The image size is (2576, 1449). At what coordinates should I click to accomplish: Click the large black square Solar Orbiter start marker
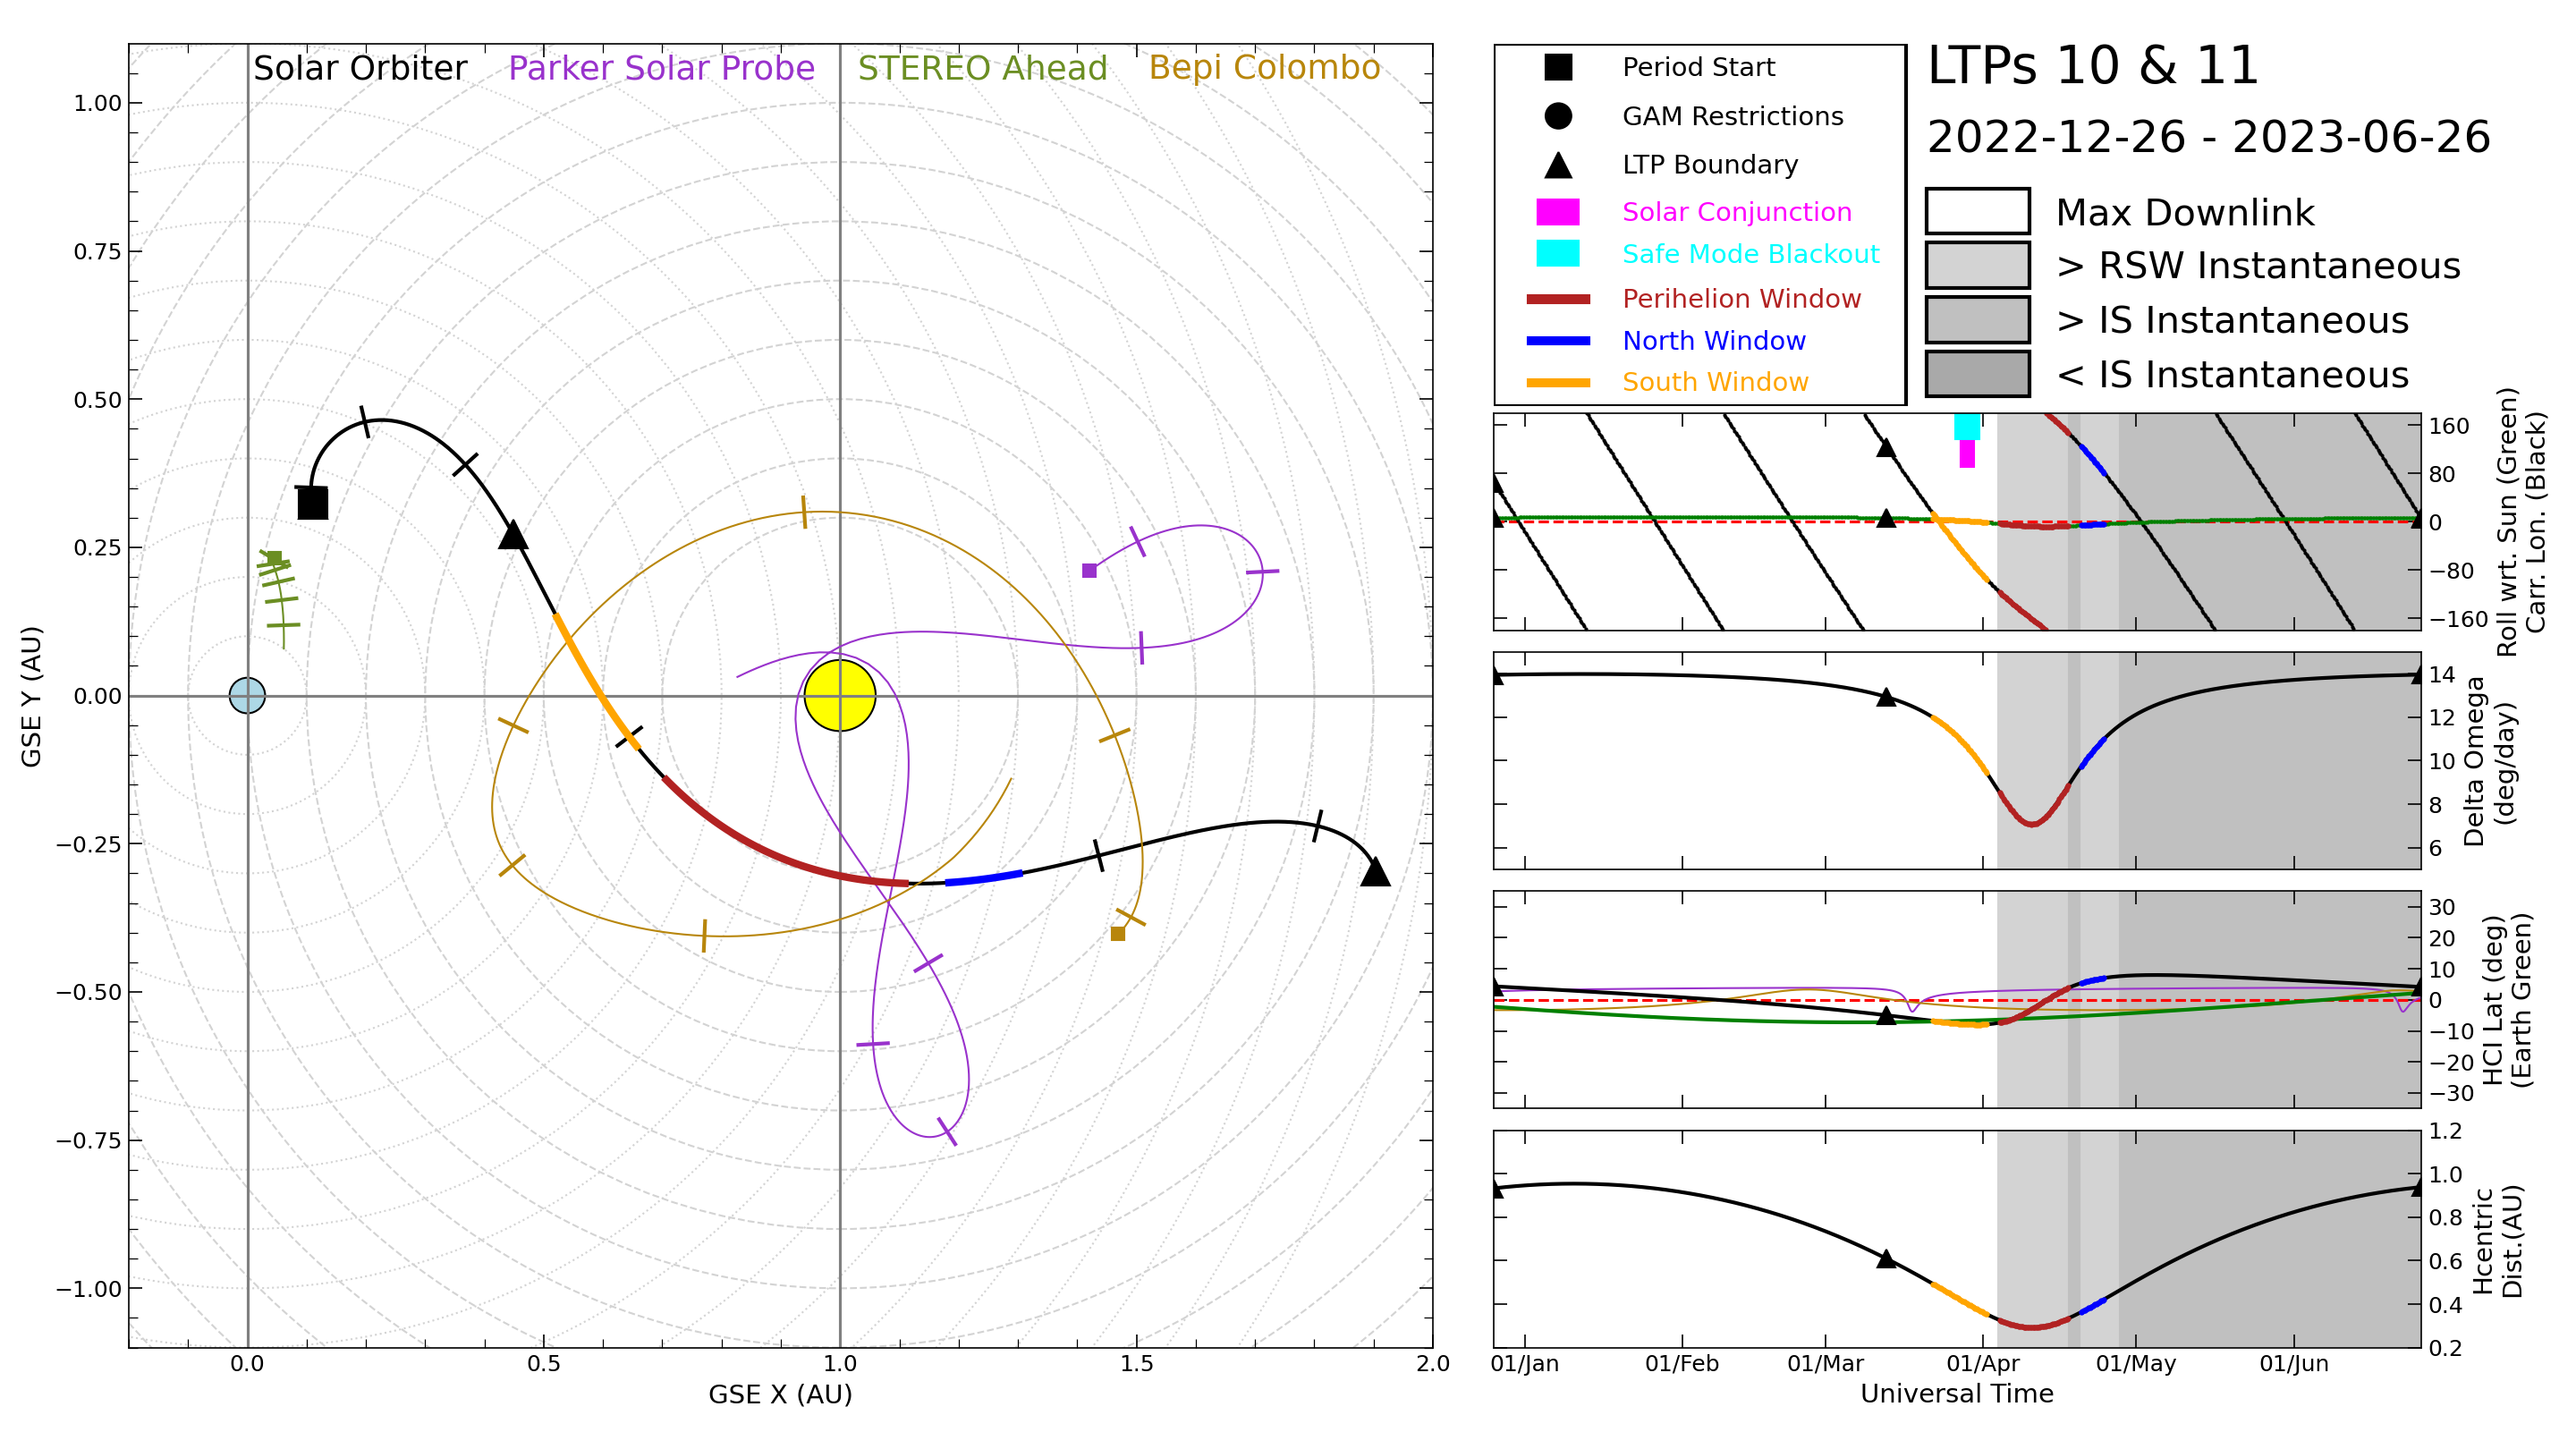tap(313, 503)
